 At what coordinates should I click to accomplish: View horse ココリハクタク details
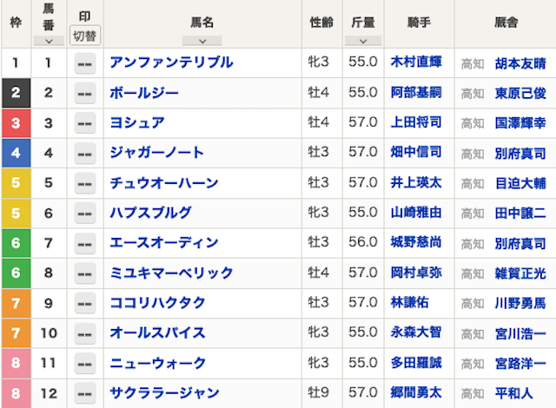coord(157,303)
